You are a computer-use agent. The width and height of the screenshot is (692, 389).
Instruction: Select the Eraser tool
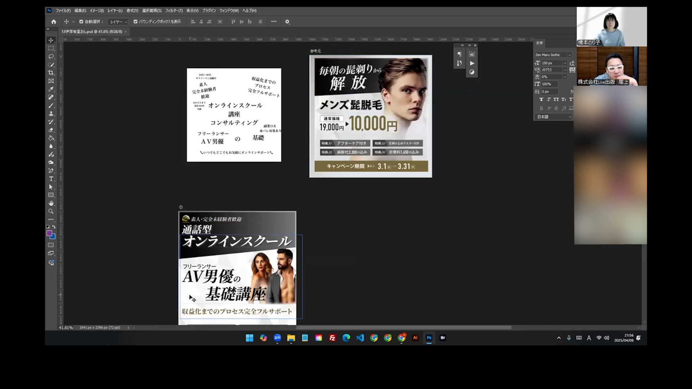pyautogui.click(x=51, y=130)
